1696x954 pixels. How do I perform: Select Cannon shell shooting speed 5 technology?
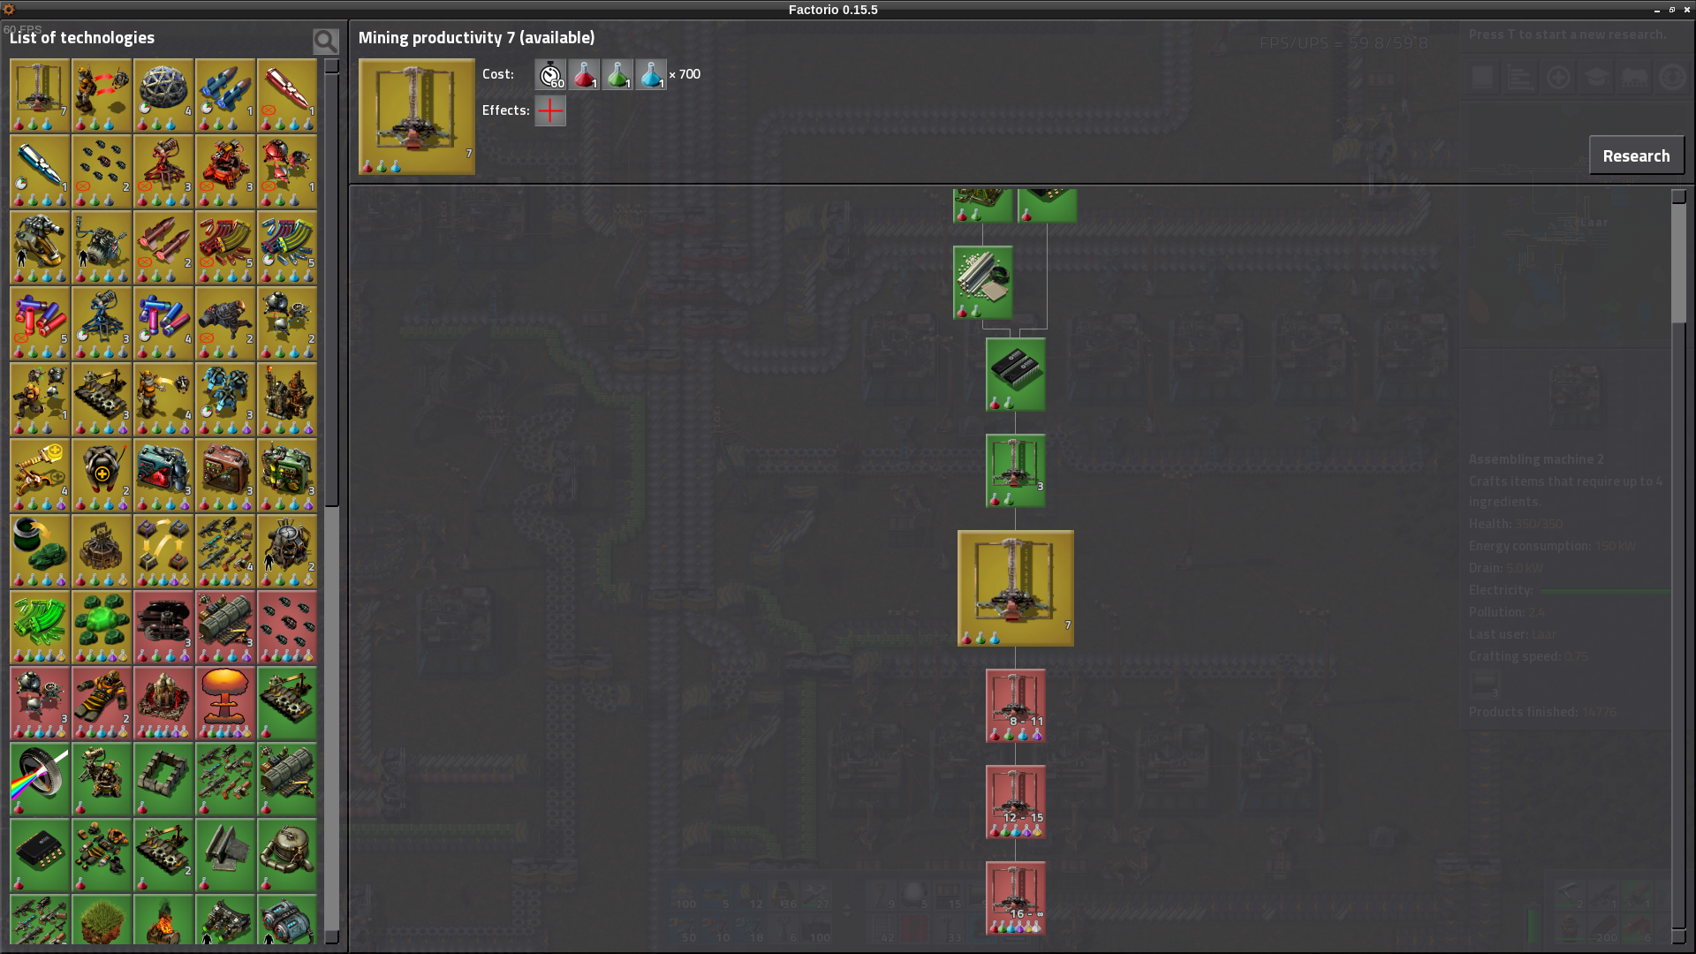coord(287,247)
